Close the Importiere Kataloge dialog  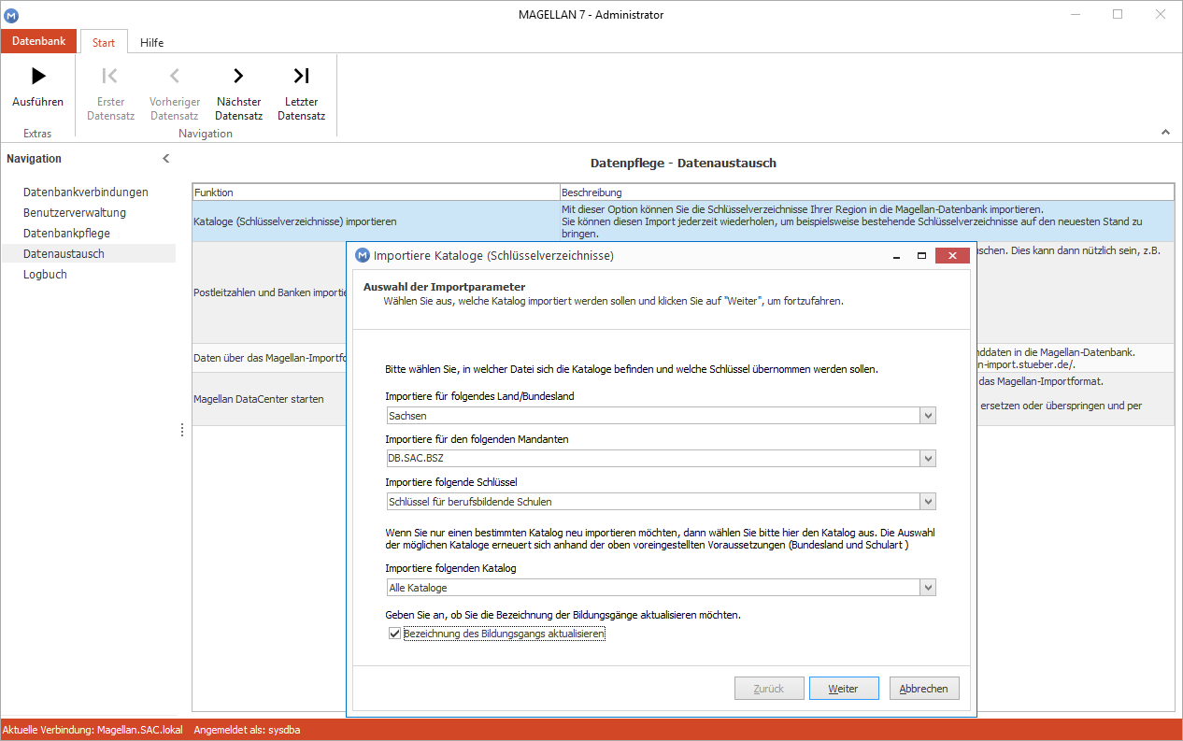[951, 255]
